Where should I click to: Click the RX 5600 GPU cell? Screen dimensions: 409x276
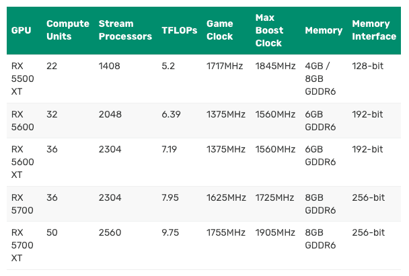[x=22, y=121]
